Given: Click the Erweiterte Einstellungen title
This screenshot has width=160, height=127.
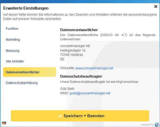Looking at the screenshot, I should (26, 8).
